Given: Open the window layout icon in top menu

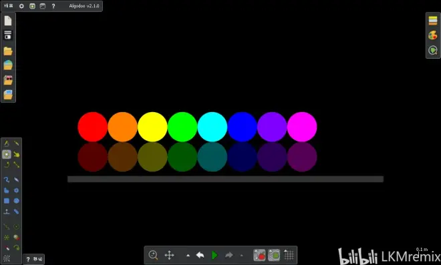Looking at the screenshot, I should (43, 6).
